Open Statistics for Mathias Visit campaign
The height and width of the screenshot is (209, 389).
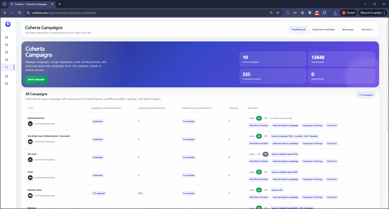point(332,197)
